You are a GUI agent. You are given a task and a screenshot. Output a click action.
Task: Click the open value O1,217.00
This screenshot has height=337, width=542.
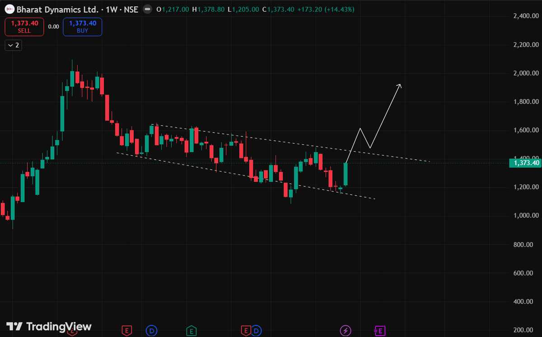[x=173, y=9]
